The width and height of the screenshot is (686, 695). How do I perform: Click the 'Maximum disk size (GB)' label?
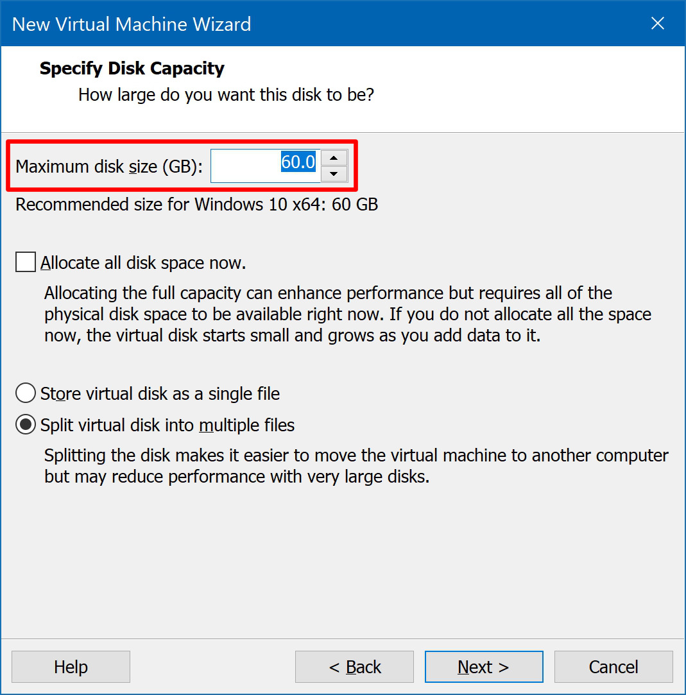pos(109,167)
